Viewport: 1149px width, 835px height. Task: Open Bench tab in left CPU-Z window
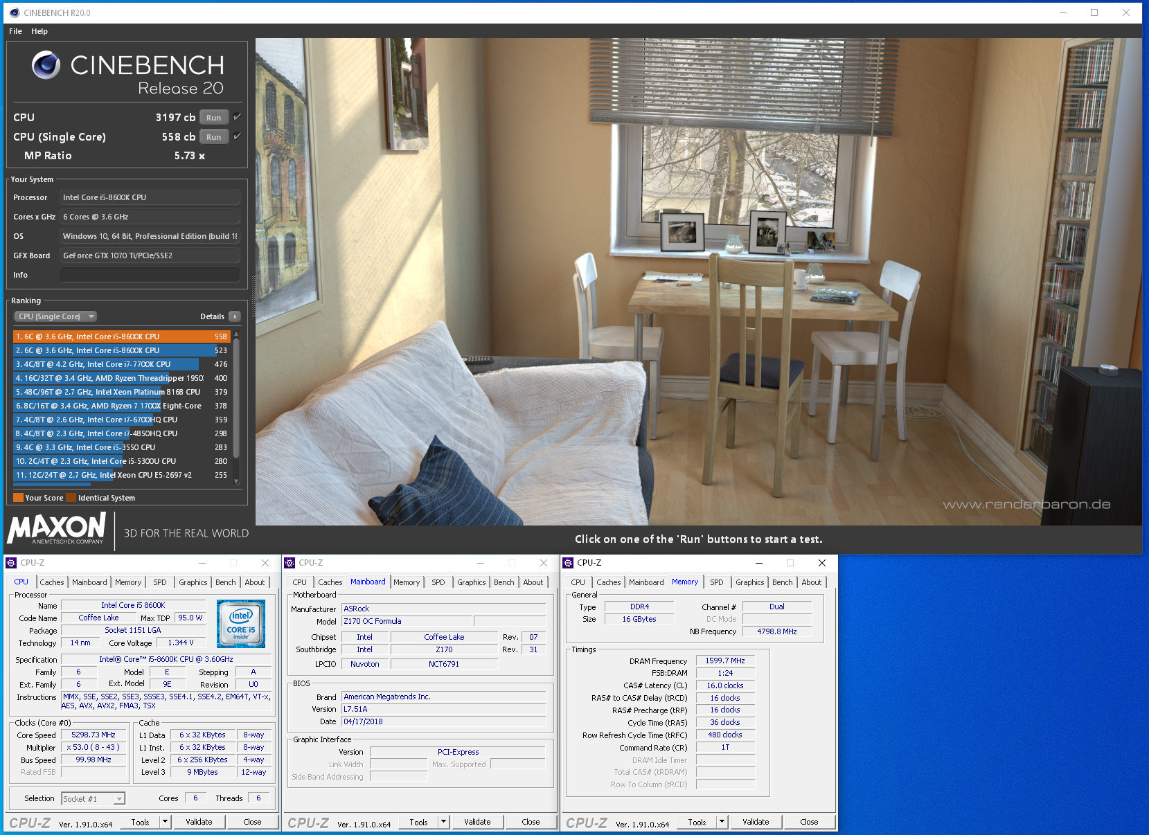tap(226, 582)
